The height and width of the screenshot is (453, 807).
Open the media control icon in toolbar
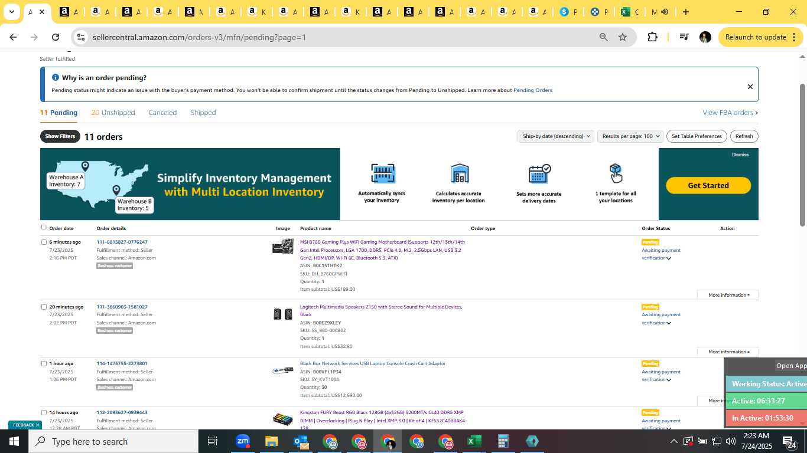coord(684,37)
